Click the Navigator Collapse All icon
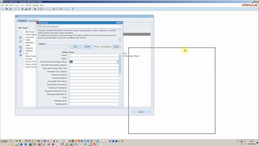 [x=20, y=55]
